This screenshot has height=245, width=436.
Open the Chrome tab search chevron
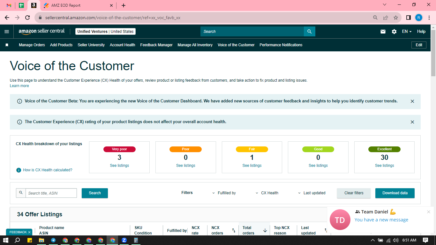point(385,5)
